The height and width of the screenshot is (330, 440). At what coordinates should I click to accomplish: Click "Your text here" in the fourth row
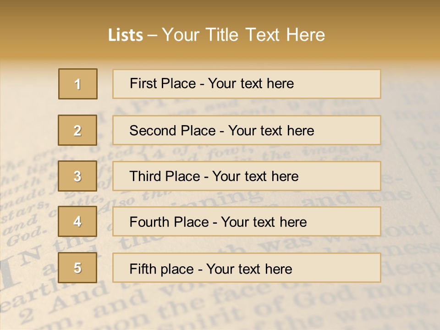(x=264, y=222)
